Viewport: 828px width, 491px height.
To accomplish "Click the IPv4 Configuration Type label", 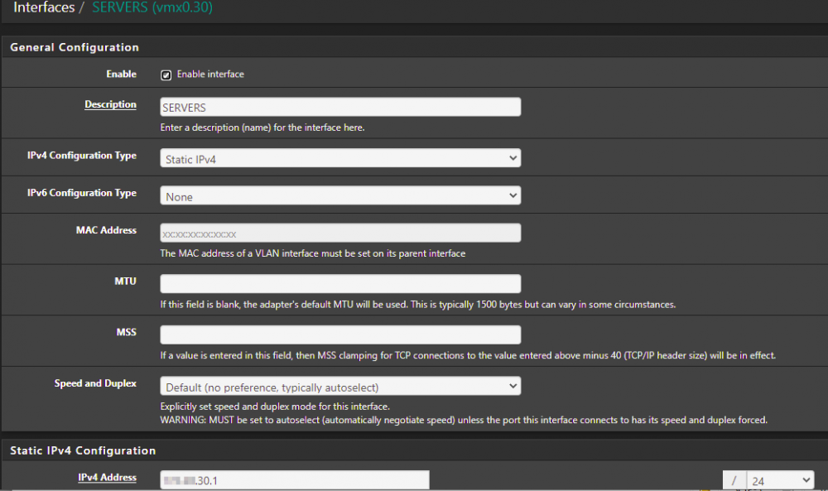I will 82,156.
